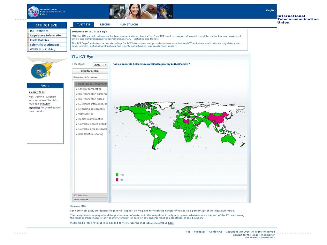Expand Spectrum information item
Viewport: 327px width, 245px height.
pos(91,119)
